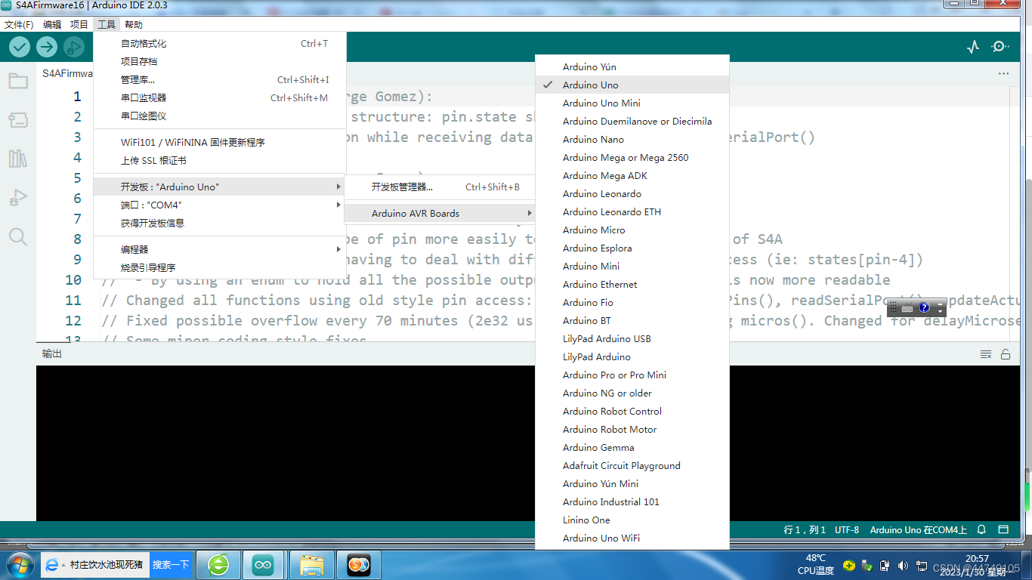Click Arduino Uno 在COM4上 in status bar
The height and width of the screenshot is (580, 1032).
click(920, 530)
